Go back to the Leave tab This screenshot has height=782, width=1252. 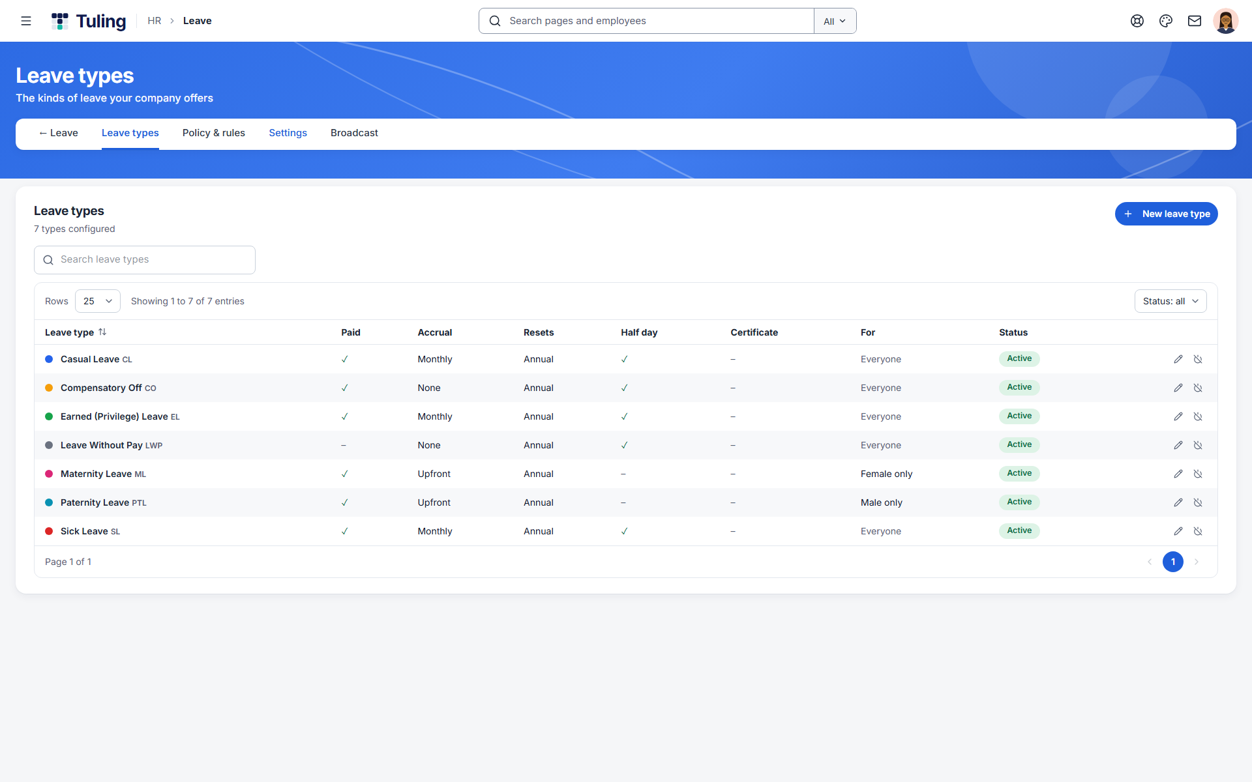click(x=58, y=133)
